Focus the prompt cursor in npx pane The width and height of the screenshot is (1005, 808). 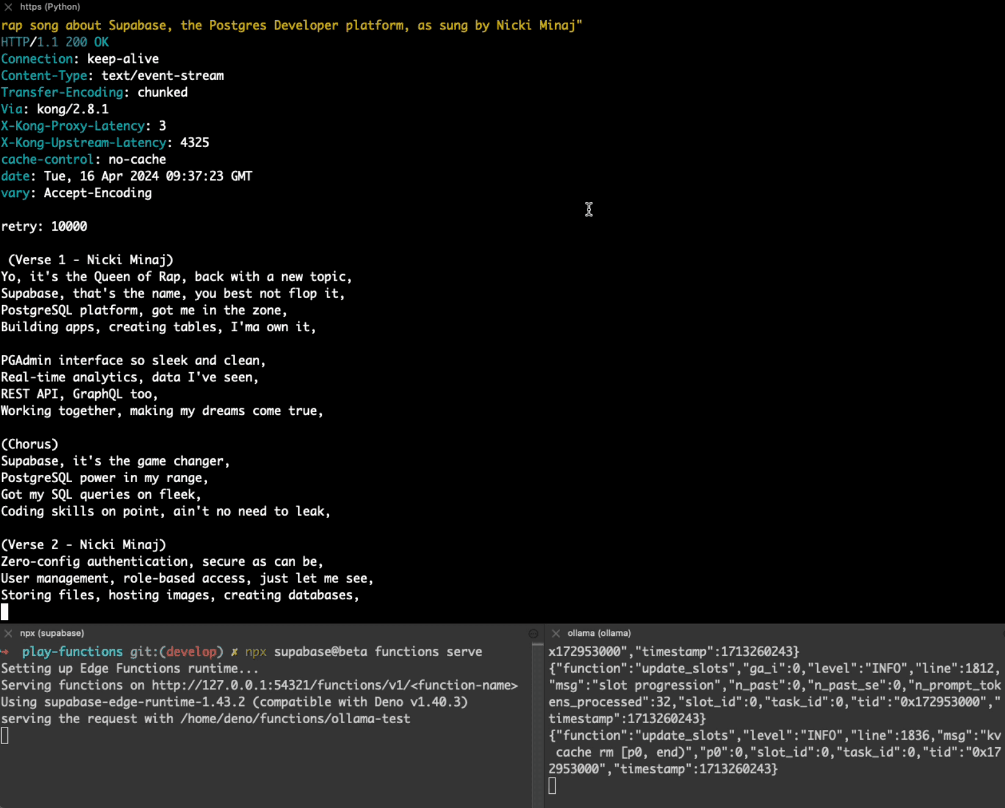coord(5,736)
